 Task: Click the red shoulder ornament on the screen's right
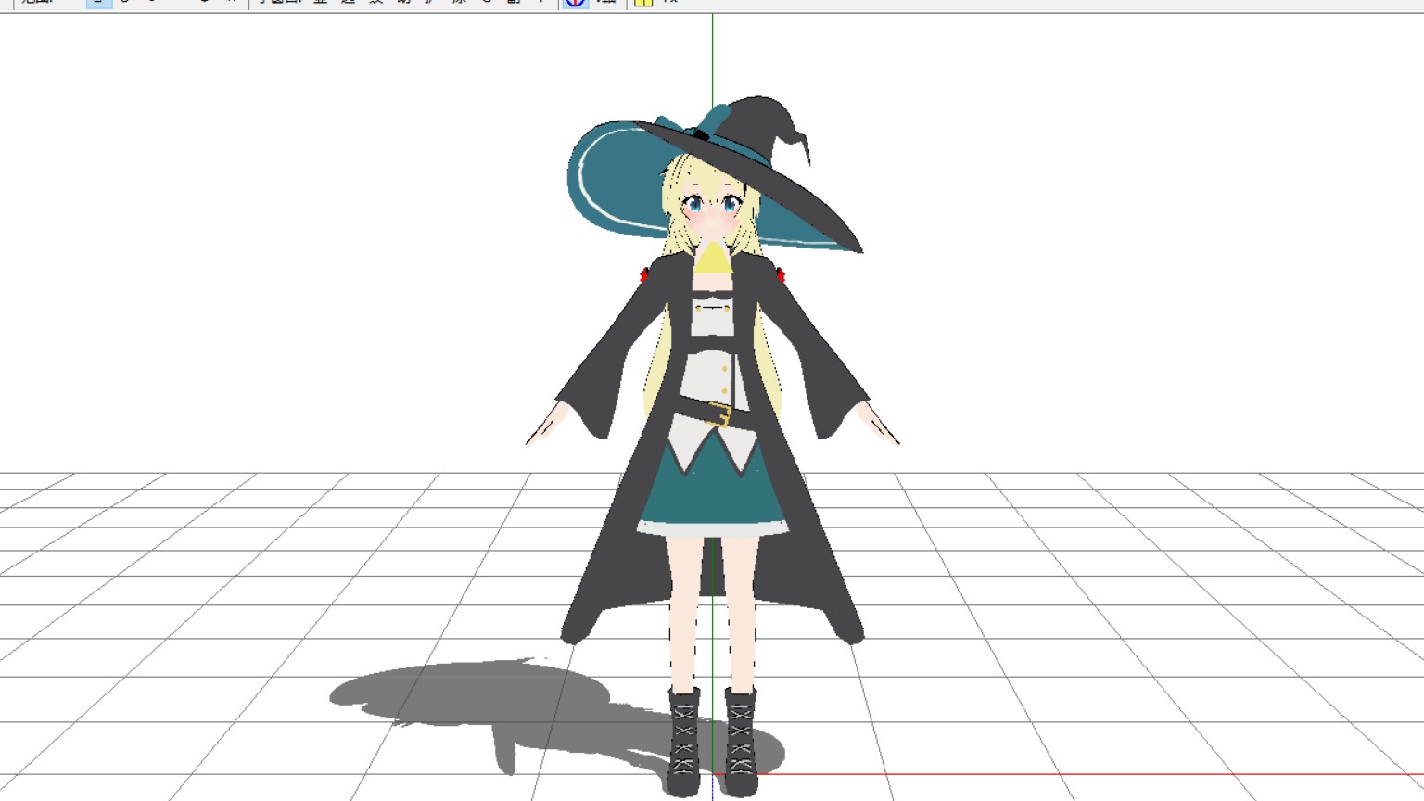coord(780,274)
